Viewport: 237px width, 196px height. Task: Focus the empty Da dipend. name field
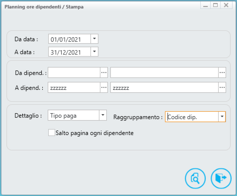click(164, 72)
